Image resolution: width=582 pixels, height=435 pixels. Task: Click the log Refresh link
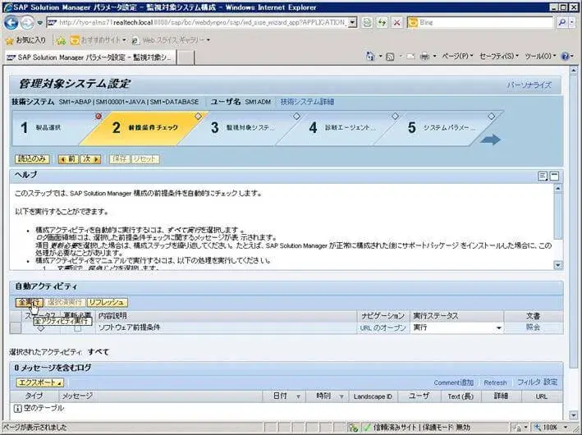pos(495,382)
